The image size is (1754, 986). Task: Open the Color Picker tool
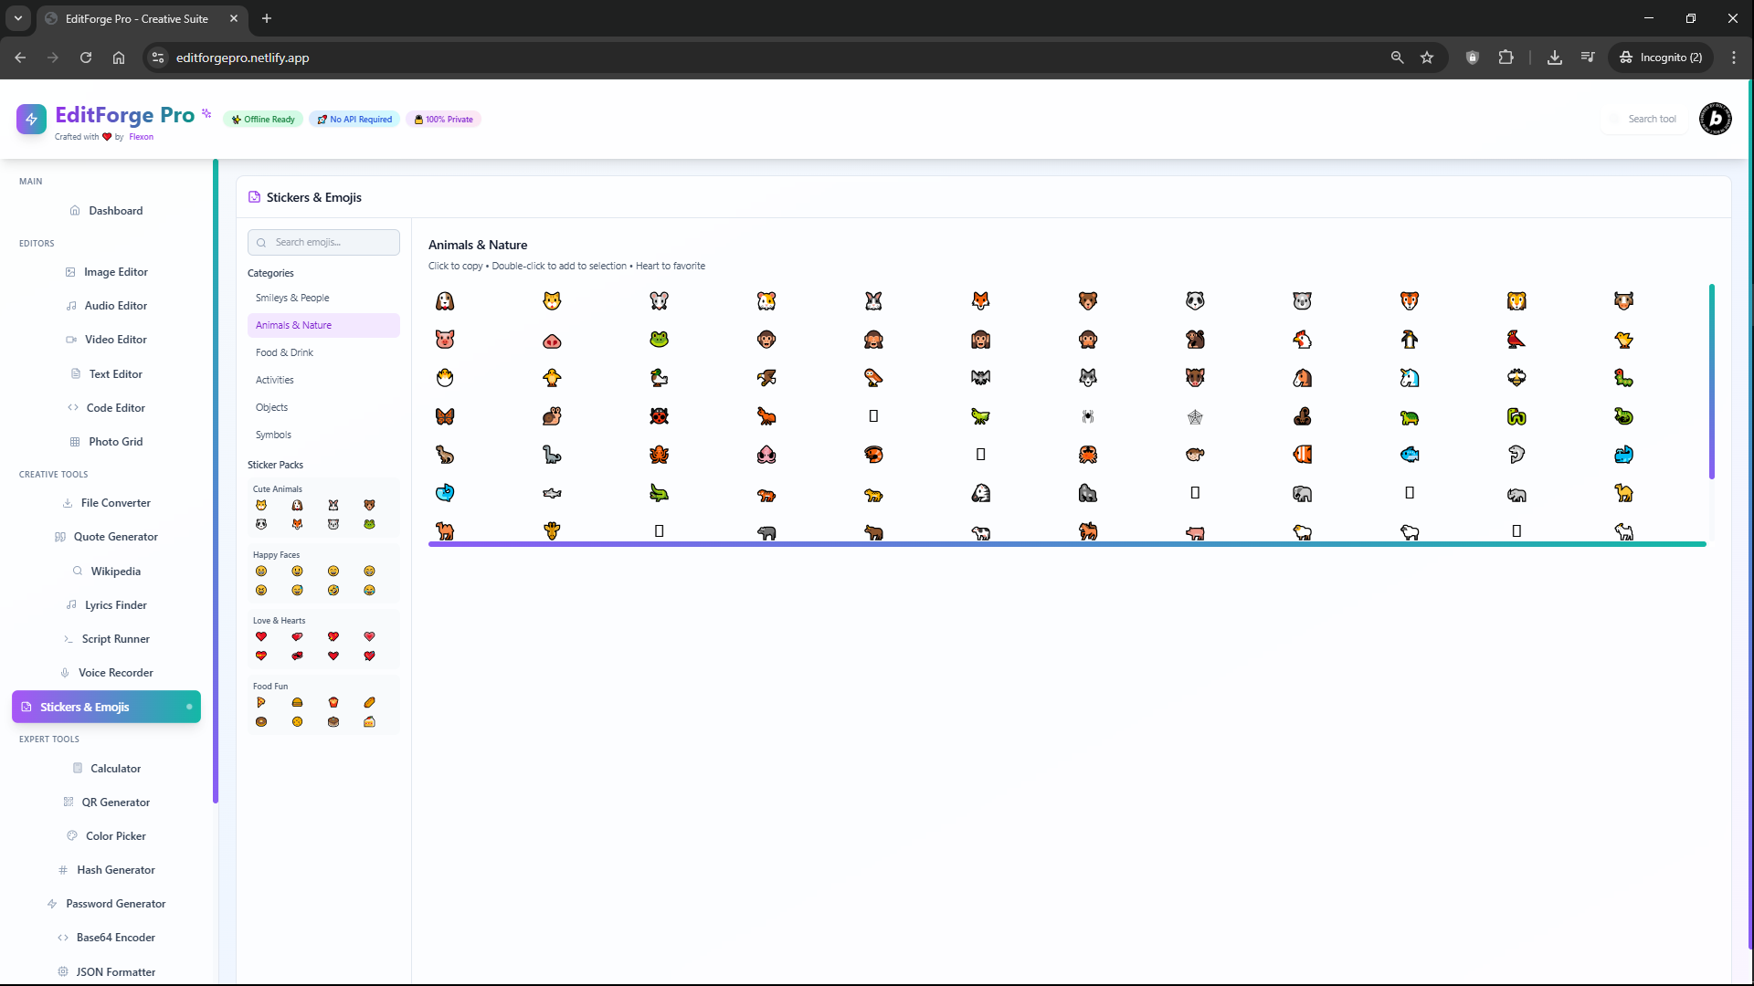click(115, 836)
